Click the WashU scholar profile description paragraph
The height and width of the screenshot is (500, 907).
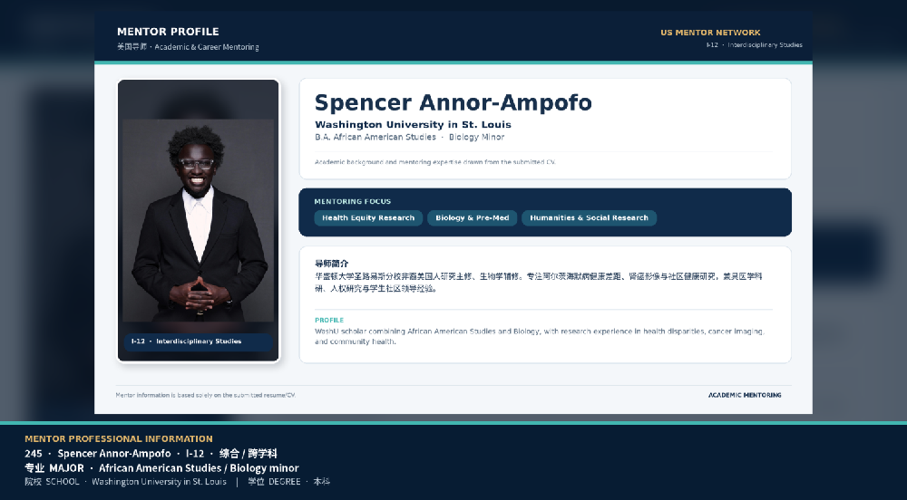coord(540,337)
